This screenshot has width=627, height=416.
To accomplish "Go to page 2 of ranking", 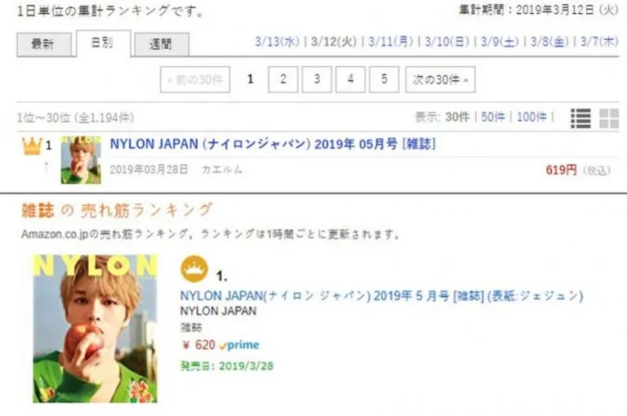I will click(283, 79).
